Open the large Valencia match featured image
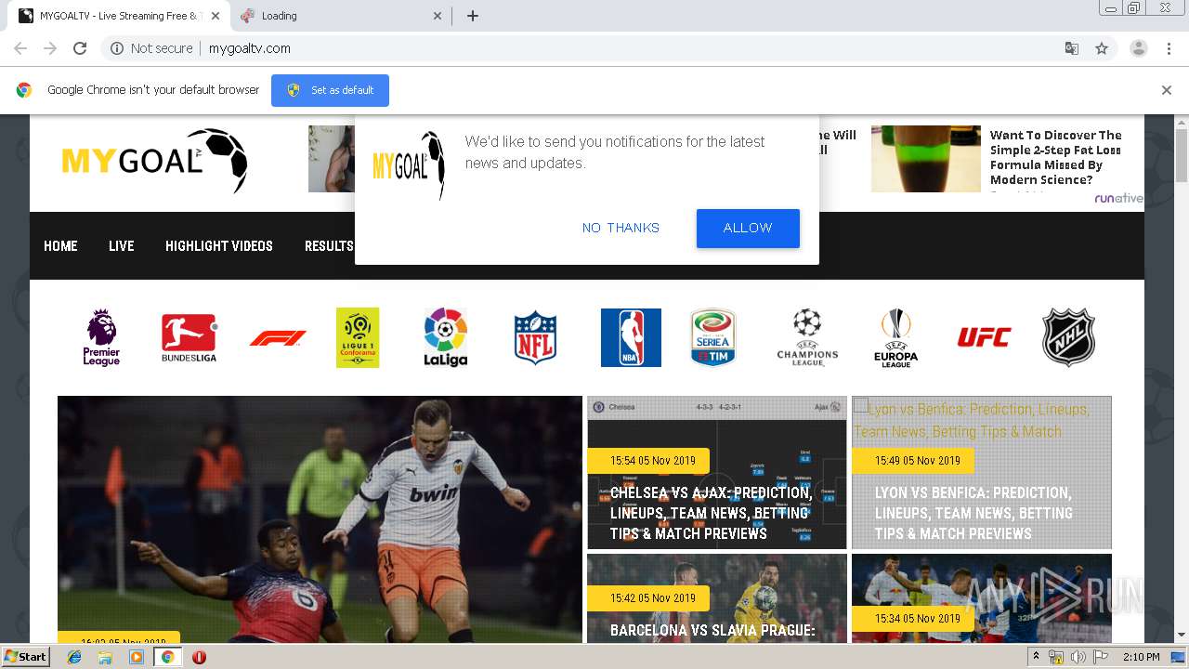This screenshot has width=1189, height=669. 320,519
